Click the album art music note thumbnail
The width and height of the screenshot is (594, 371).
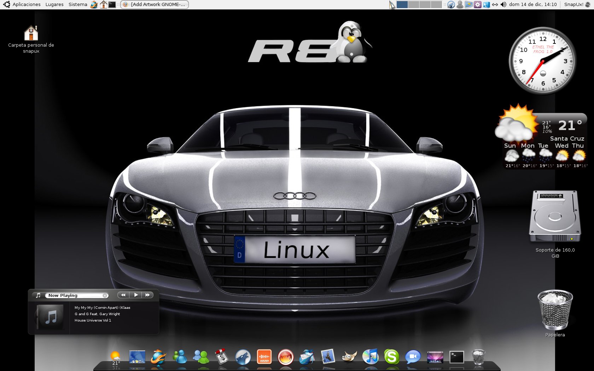coord(51,317)
